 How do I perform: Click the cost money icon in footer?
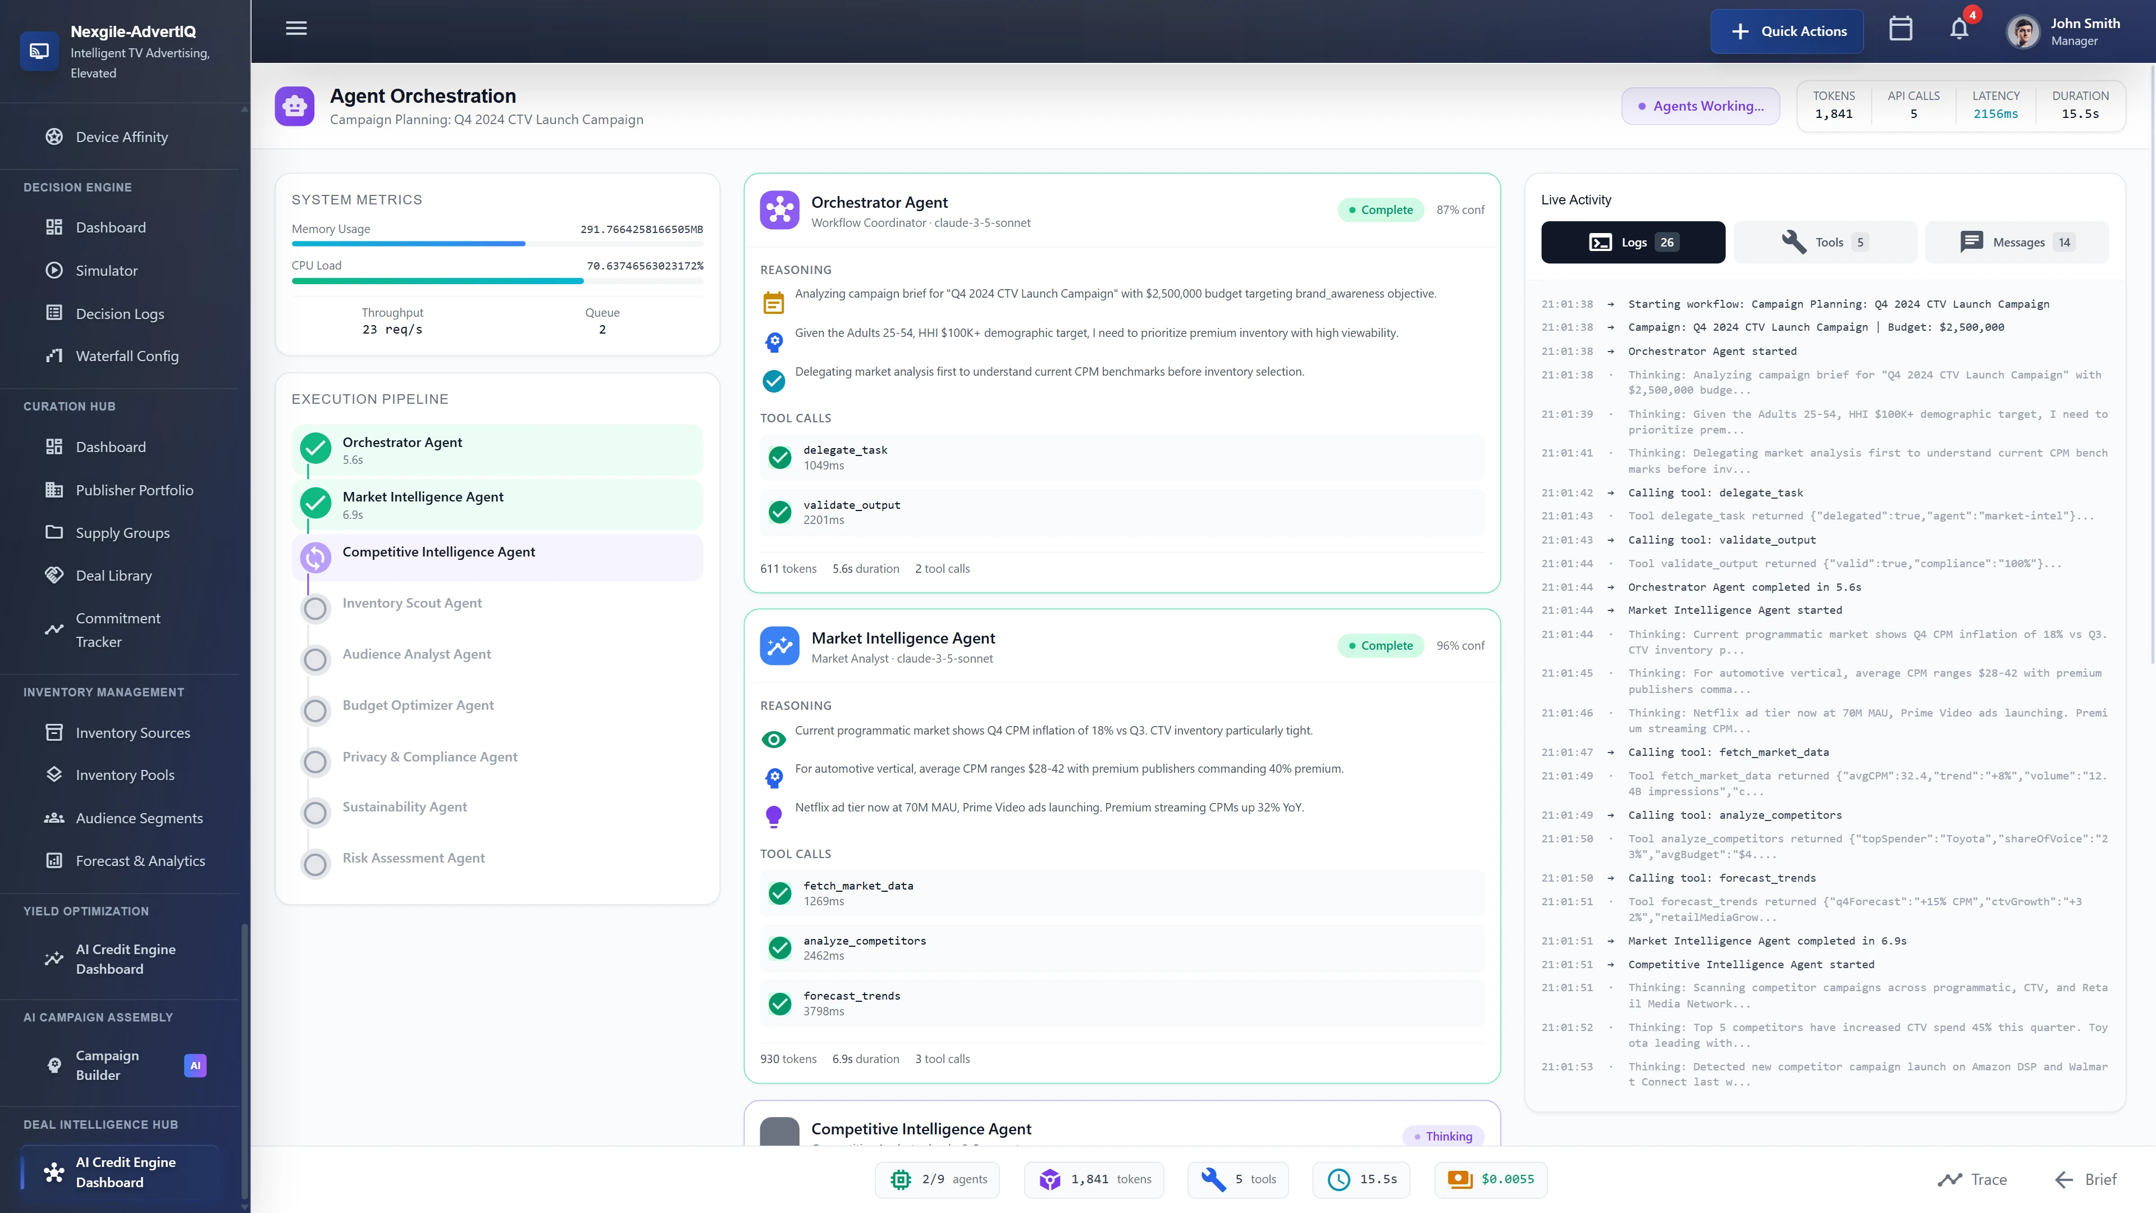(x=1460, y=1179)
